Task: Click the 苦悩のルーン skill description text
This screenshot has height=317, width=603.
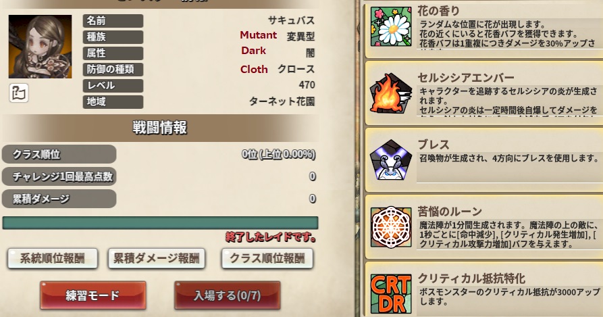Action: point(508,235)
